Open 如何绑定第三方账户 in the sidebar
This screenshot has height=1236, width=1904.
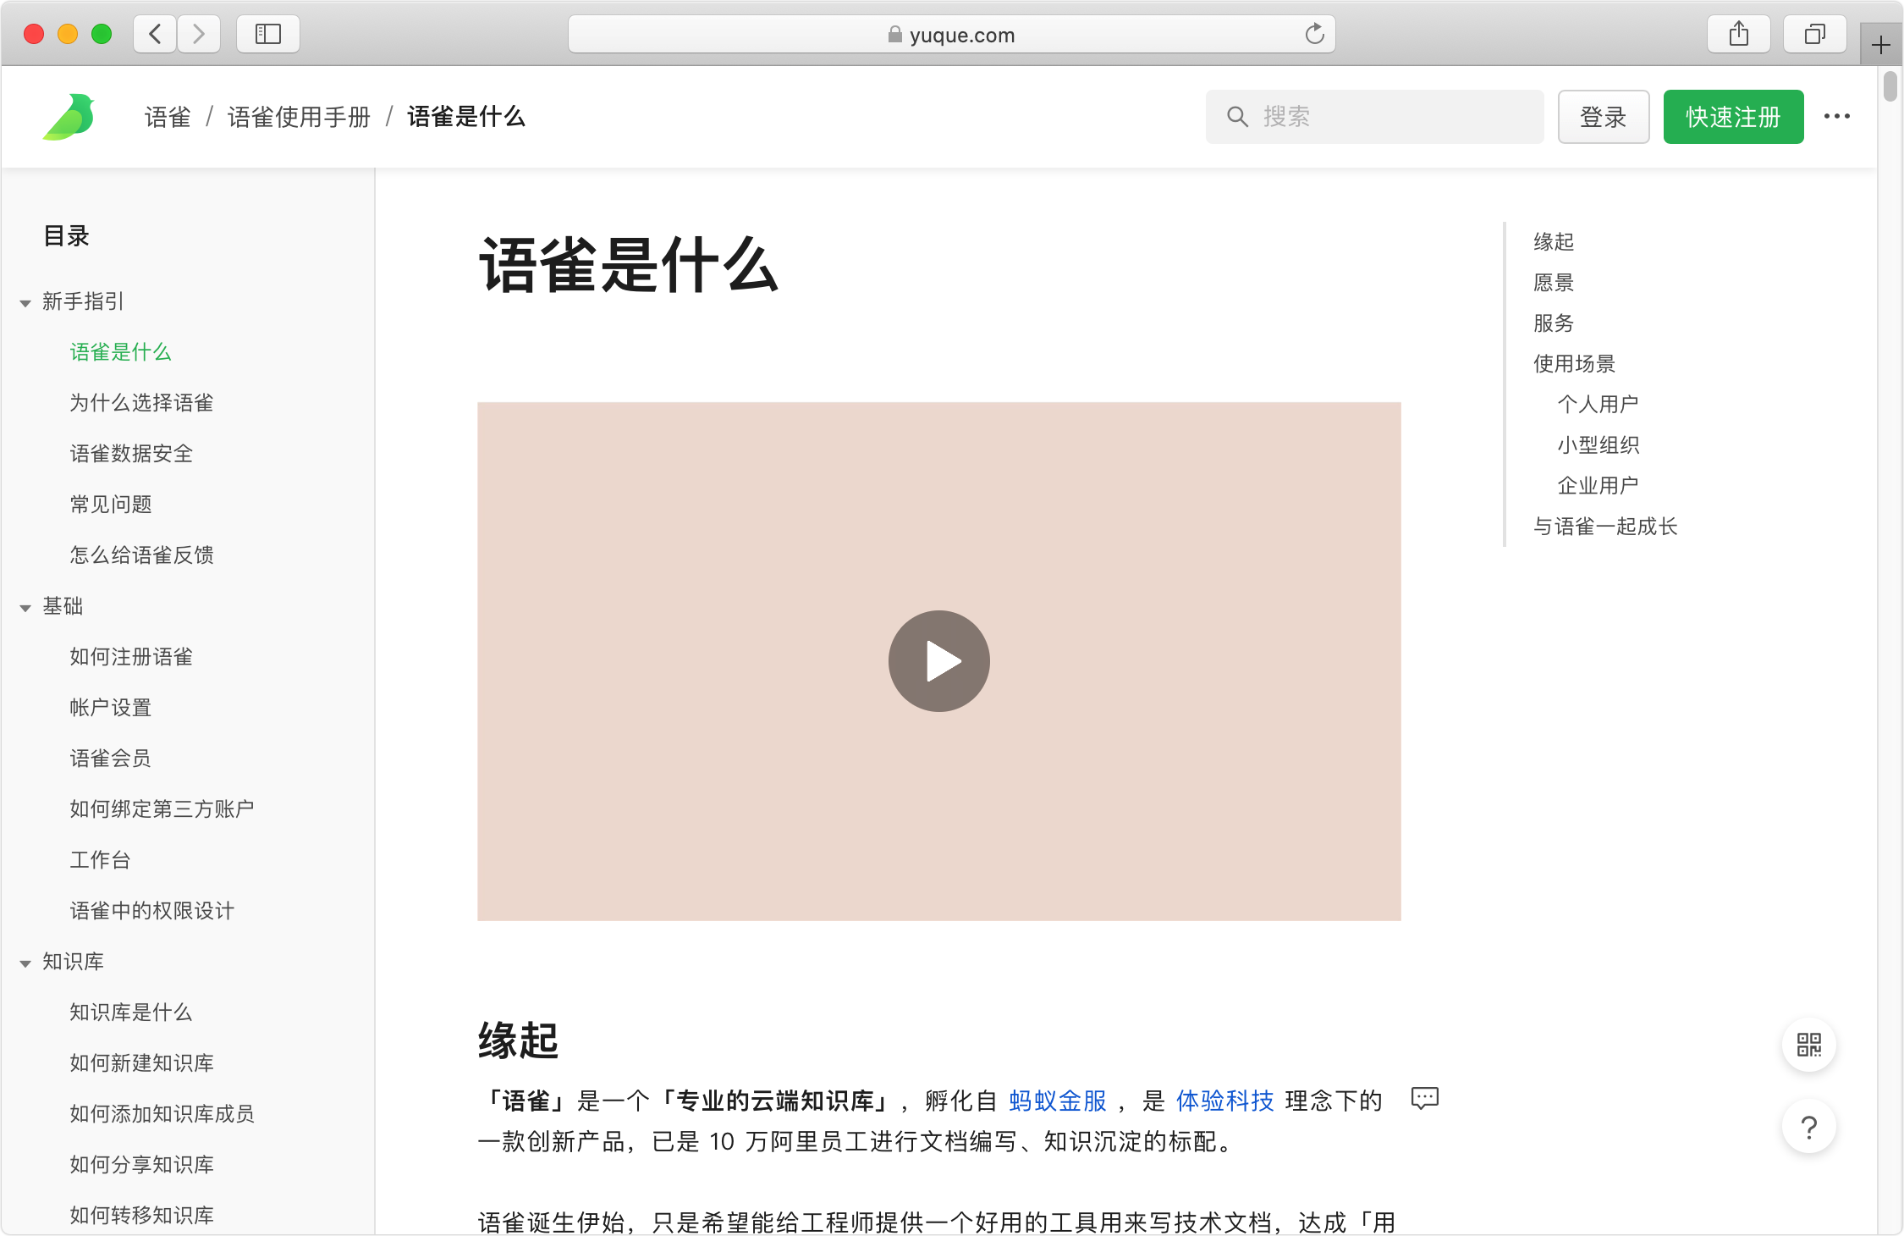coord(162,809)
